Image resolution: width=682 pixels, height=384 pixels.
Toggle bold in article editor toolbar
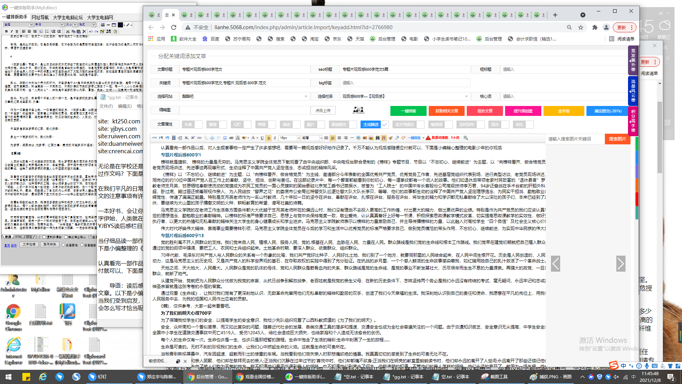coord(269,138)
